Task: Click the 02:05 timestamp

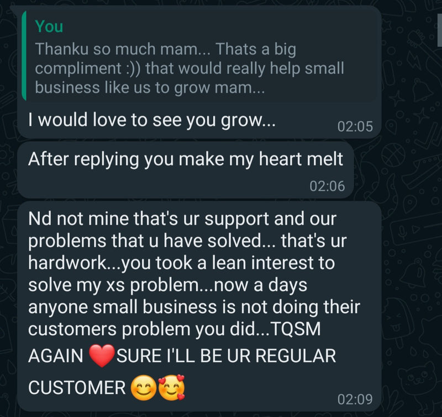Action: (x=355, y=127)
